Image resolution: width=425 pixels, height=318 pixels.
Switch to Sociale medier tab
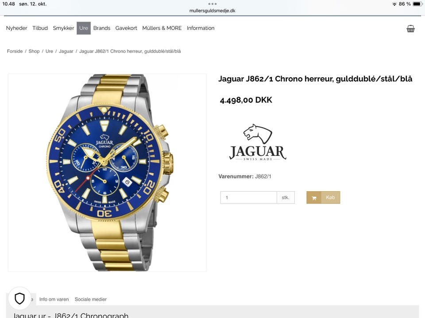point(90,299)
